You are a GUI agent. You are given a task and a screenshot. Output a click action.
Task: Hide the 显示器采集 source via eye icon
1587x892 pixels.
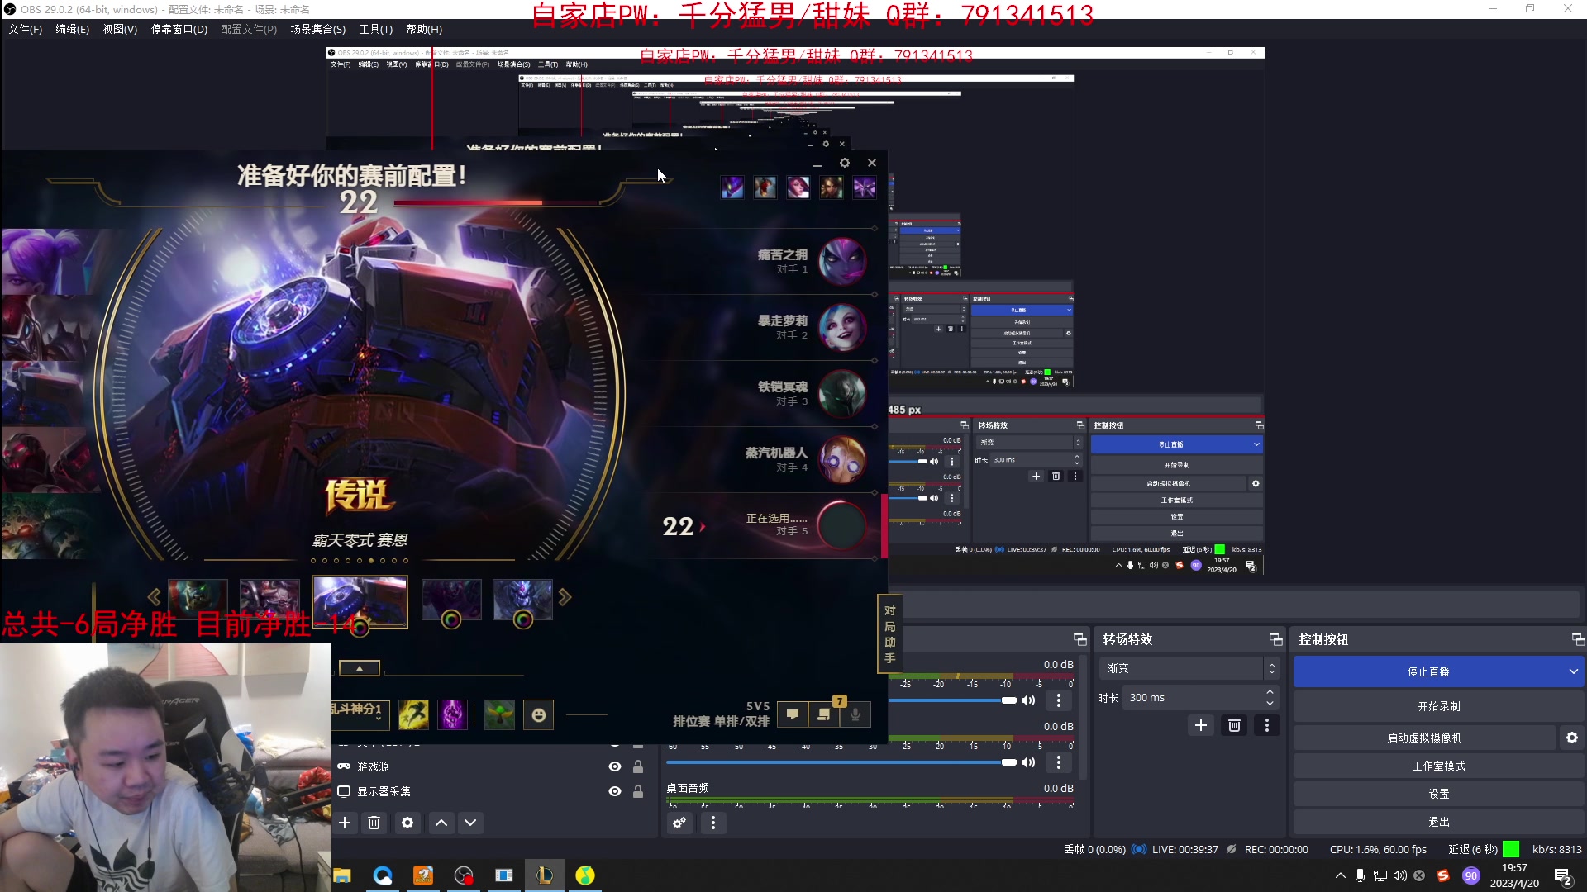[x=615, y=791]
